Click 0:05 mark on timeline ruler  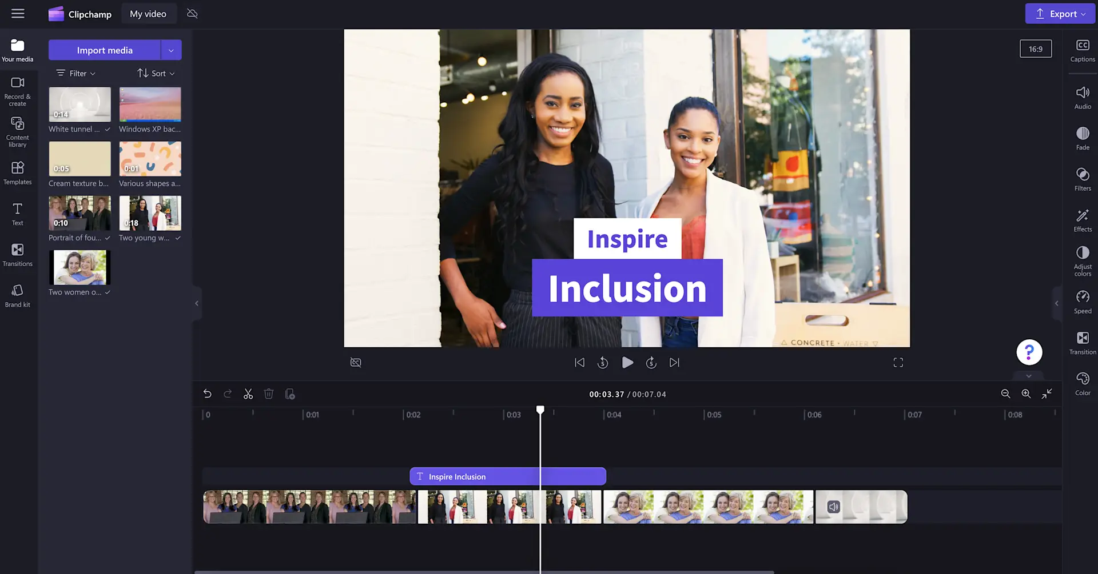coord(713,415)
